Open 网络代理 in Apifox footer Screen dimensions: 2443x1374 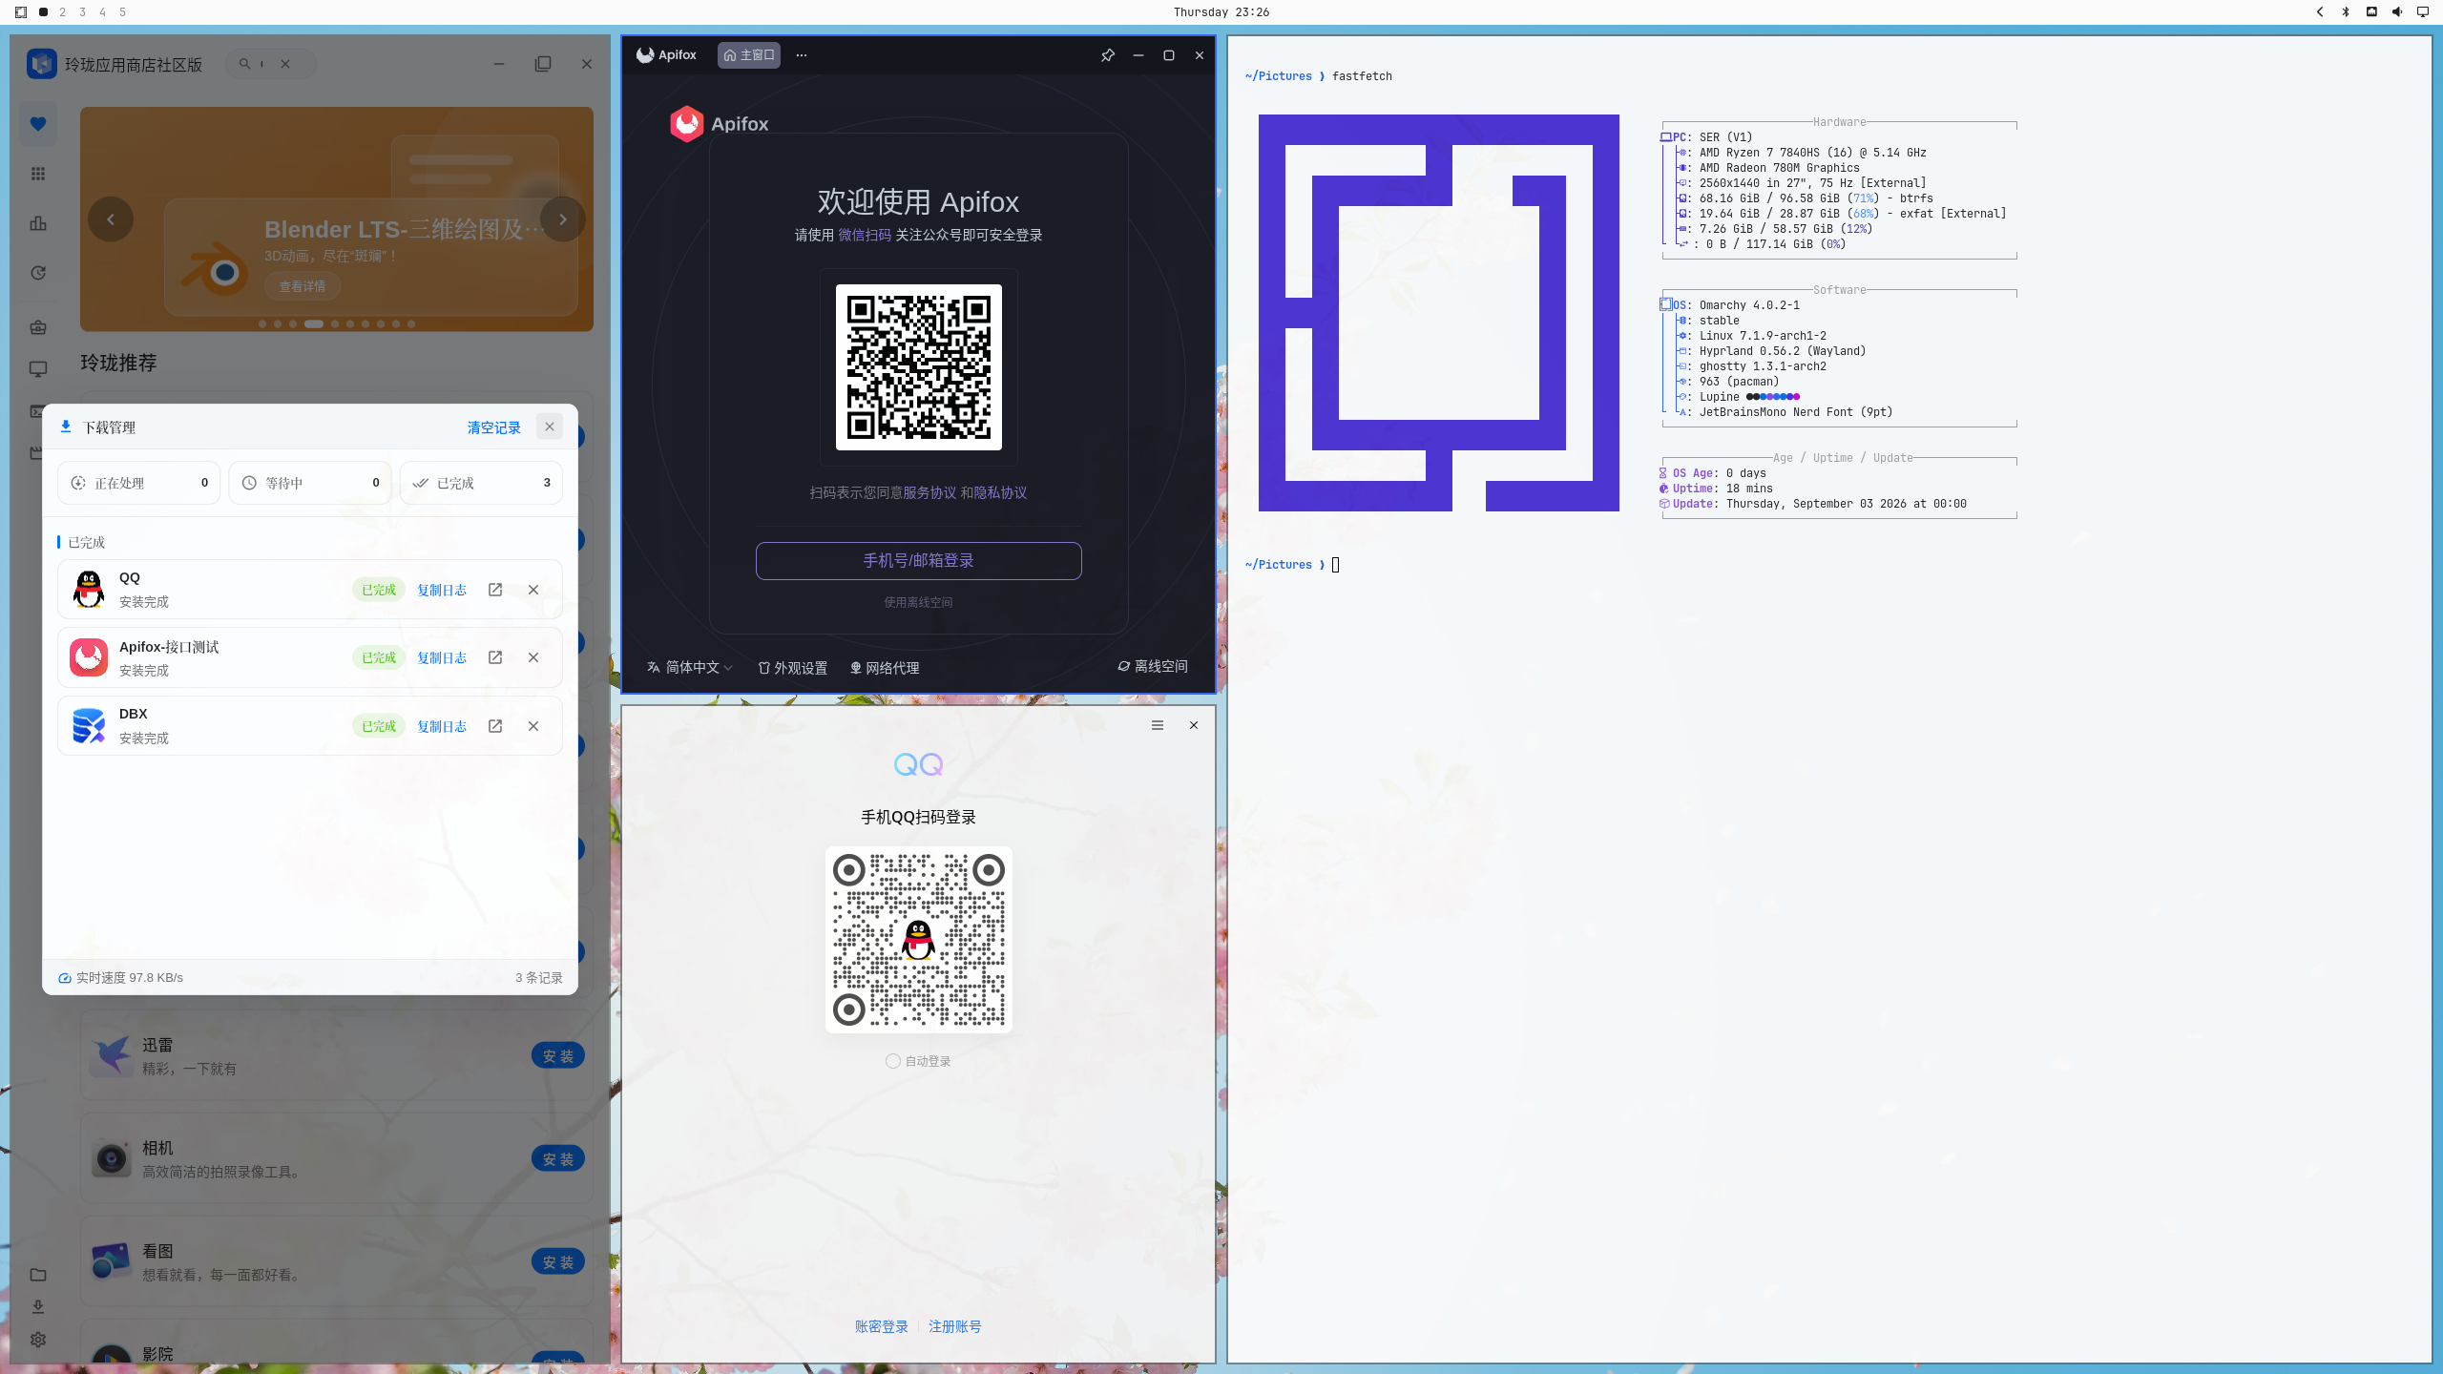point(884,668)
